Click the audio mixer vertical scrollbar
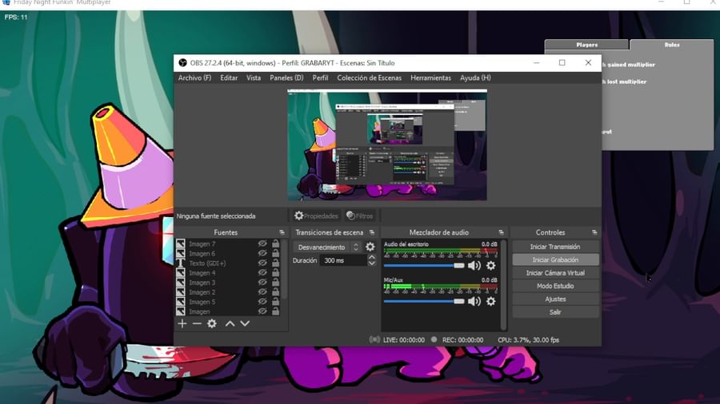Viewport: 720px width, 404px height. tap(503, 284)
